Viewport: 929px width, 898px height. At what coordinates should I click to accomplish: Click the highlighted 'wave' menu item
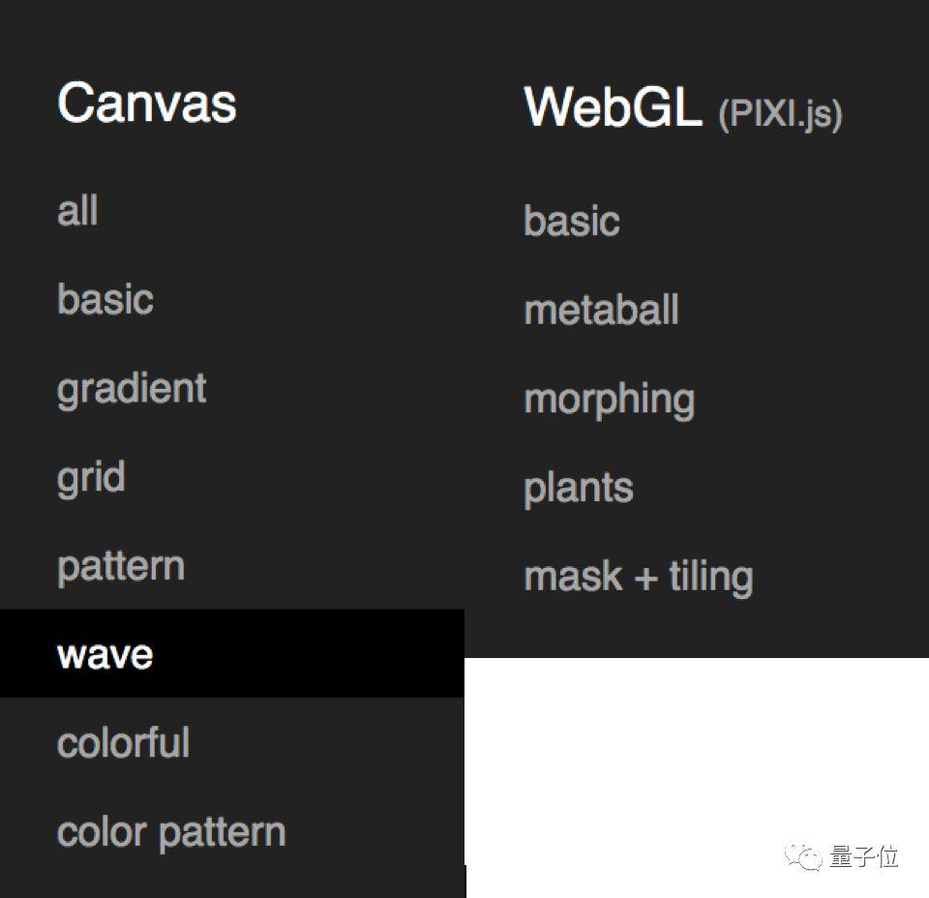pos(105,654)
